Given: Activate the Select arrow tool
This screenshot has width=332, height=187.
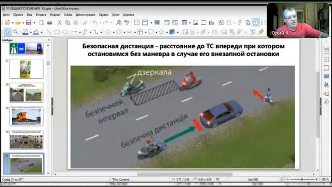Looking at the screenshot, I should (x=8, y=32).
